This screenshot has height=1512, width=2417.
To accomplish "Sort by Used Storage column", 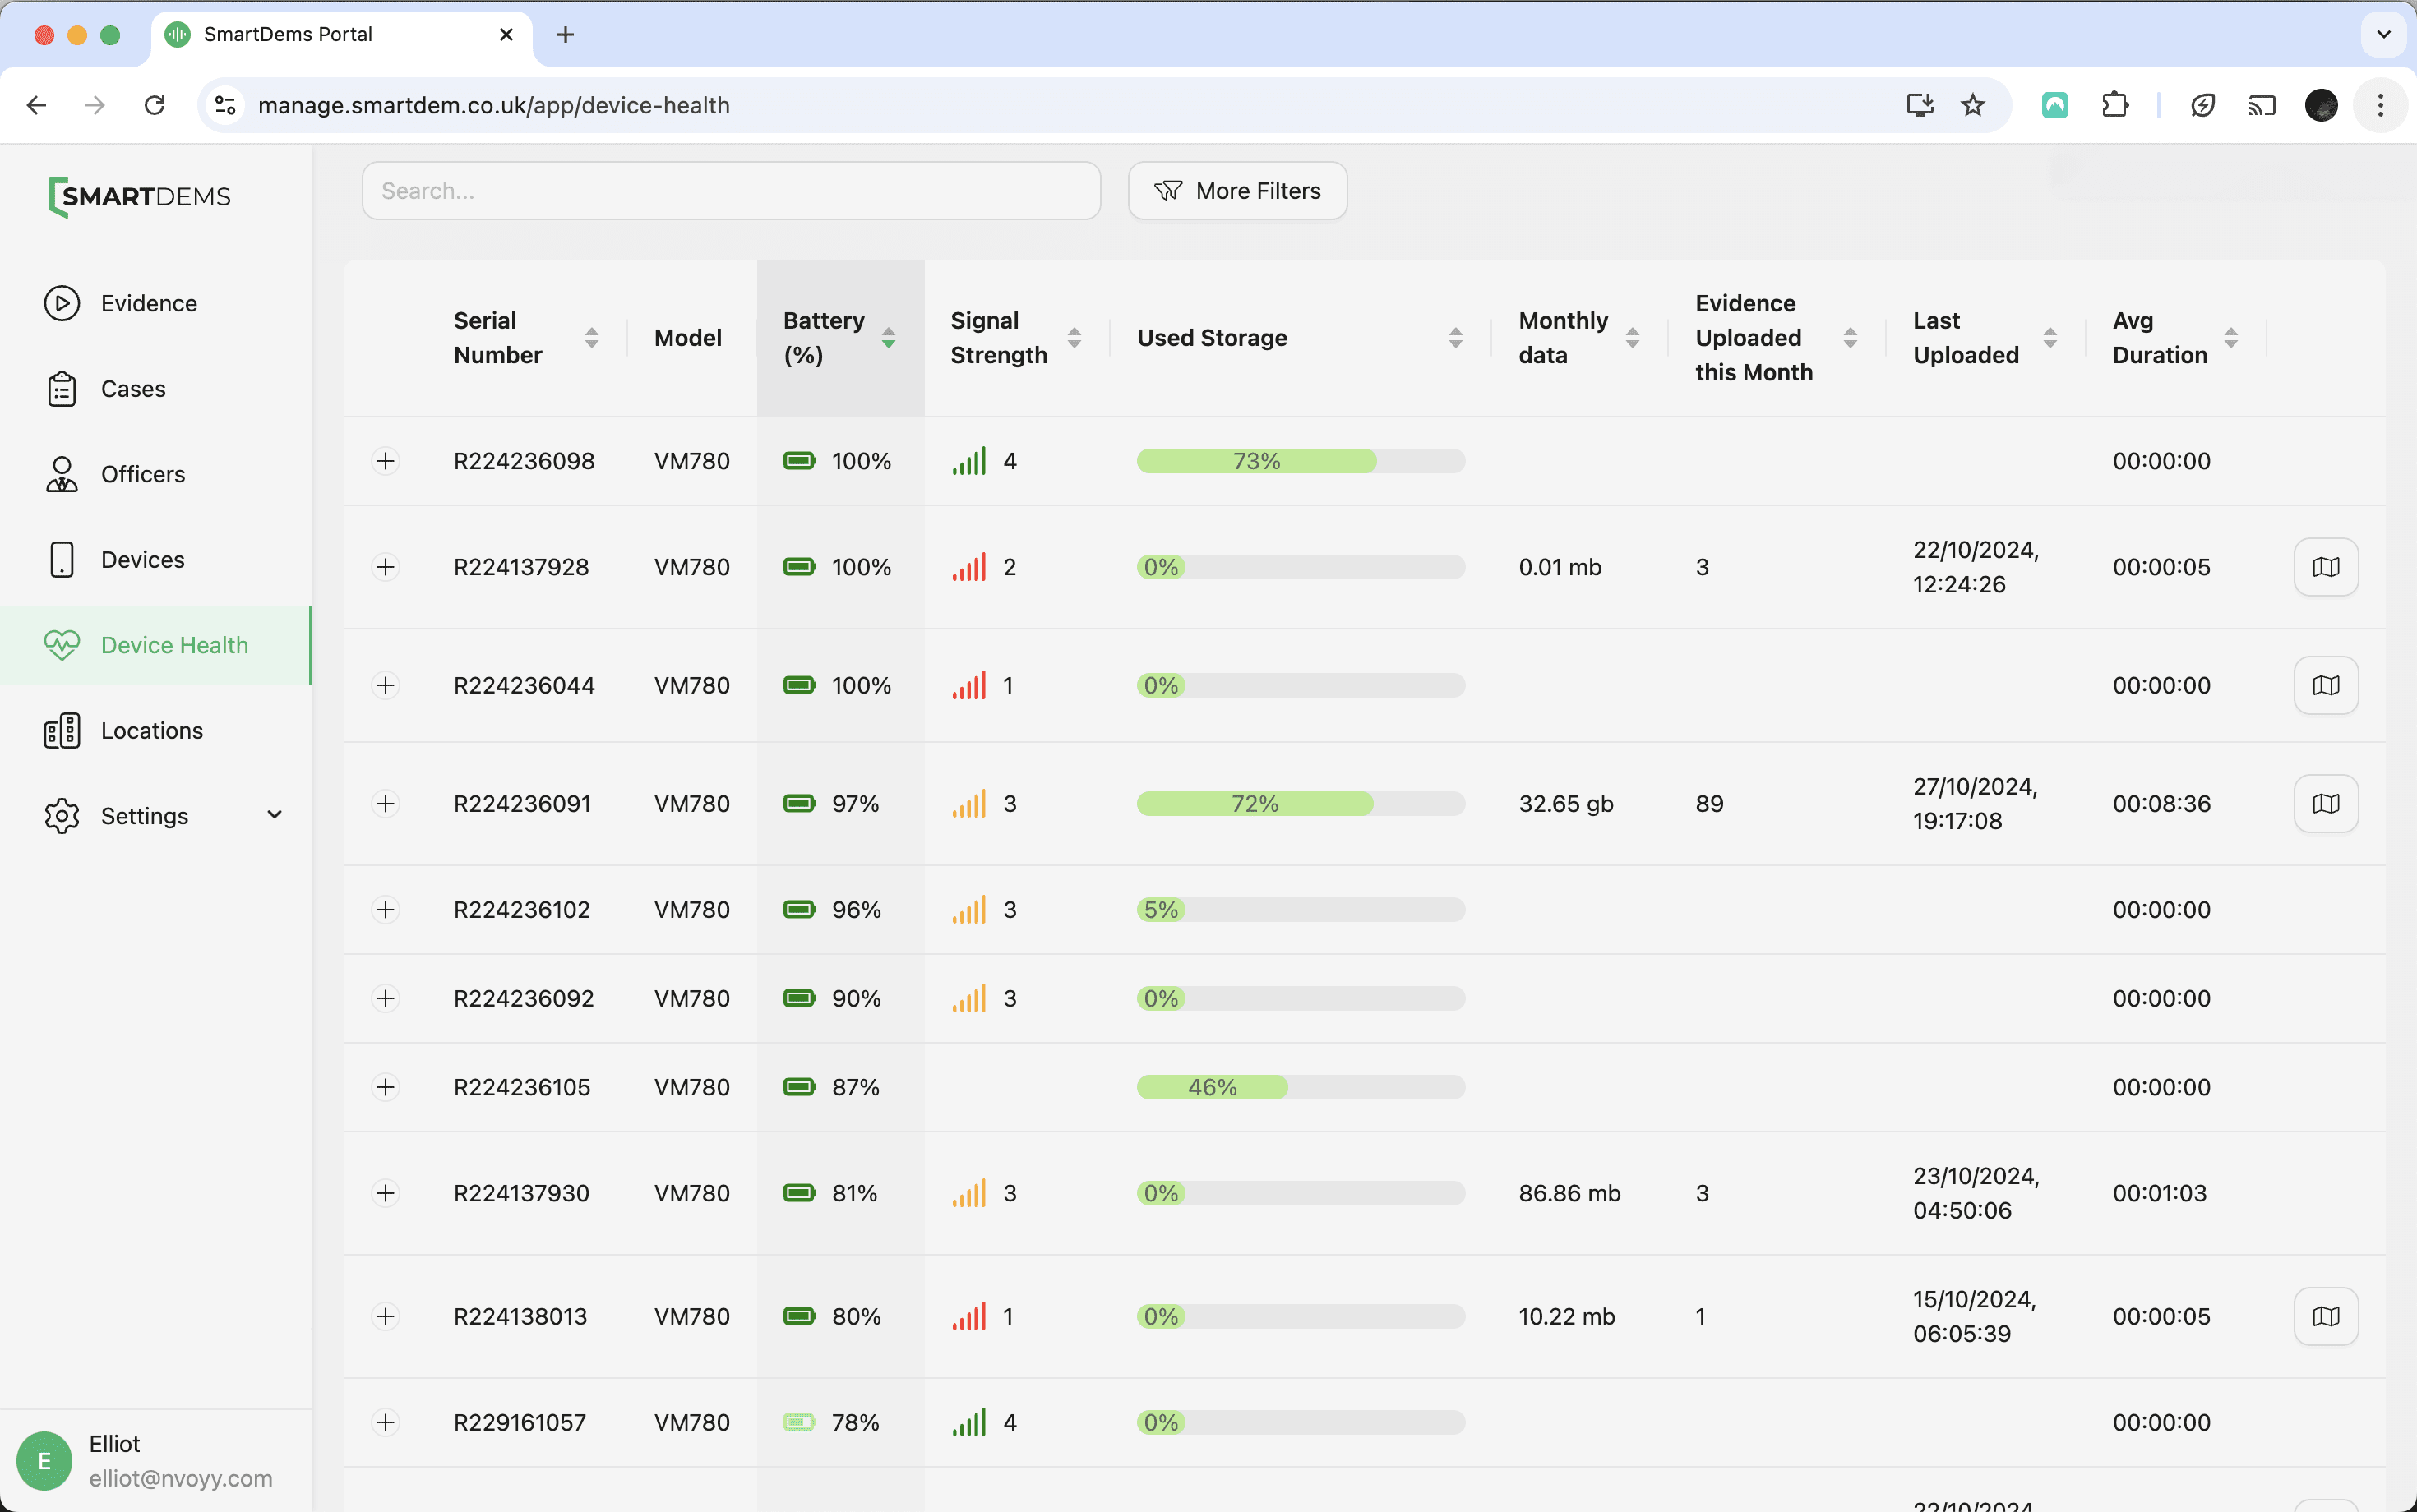I will [1456, 338].
